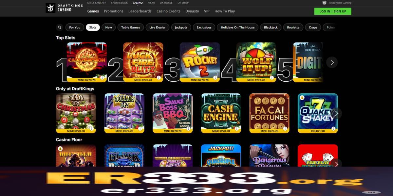Open the Dollar Up Christmas game thumbnail
393x196 pixels.
pos(76,113)
